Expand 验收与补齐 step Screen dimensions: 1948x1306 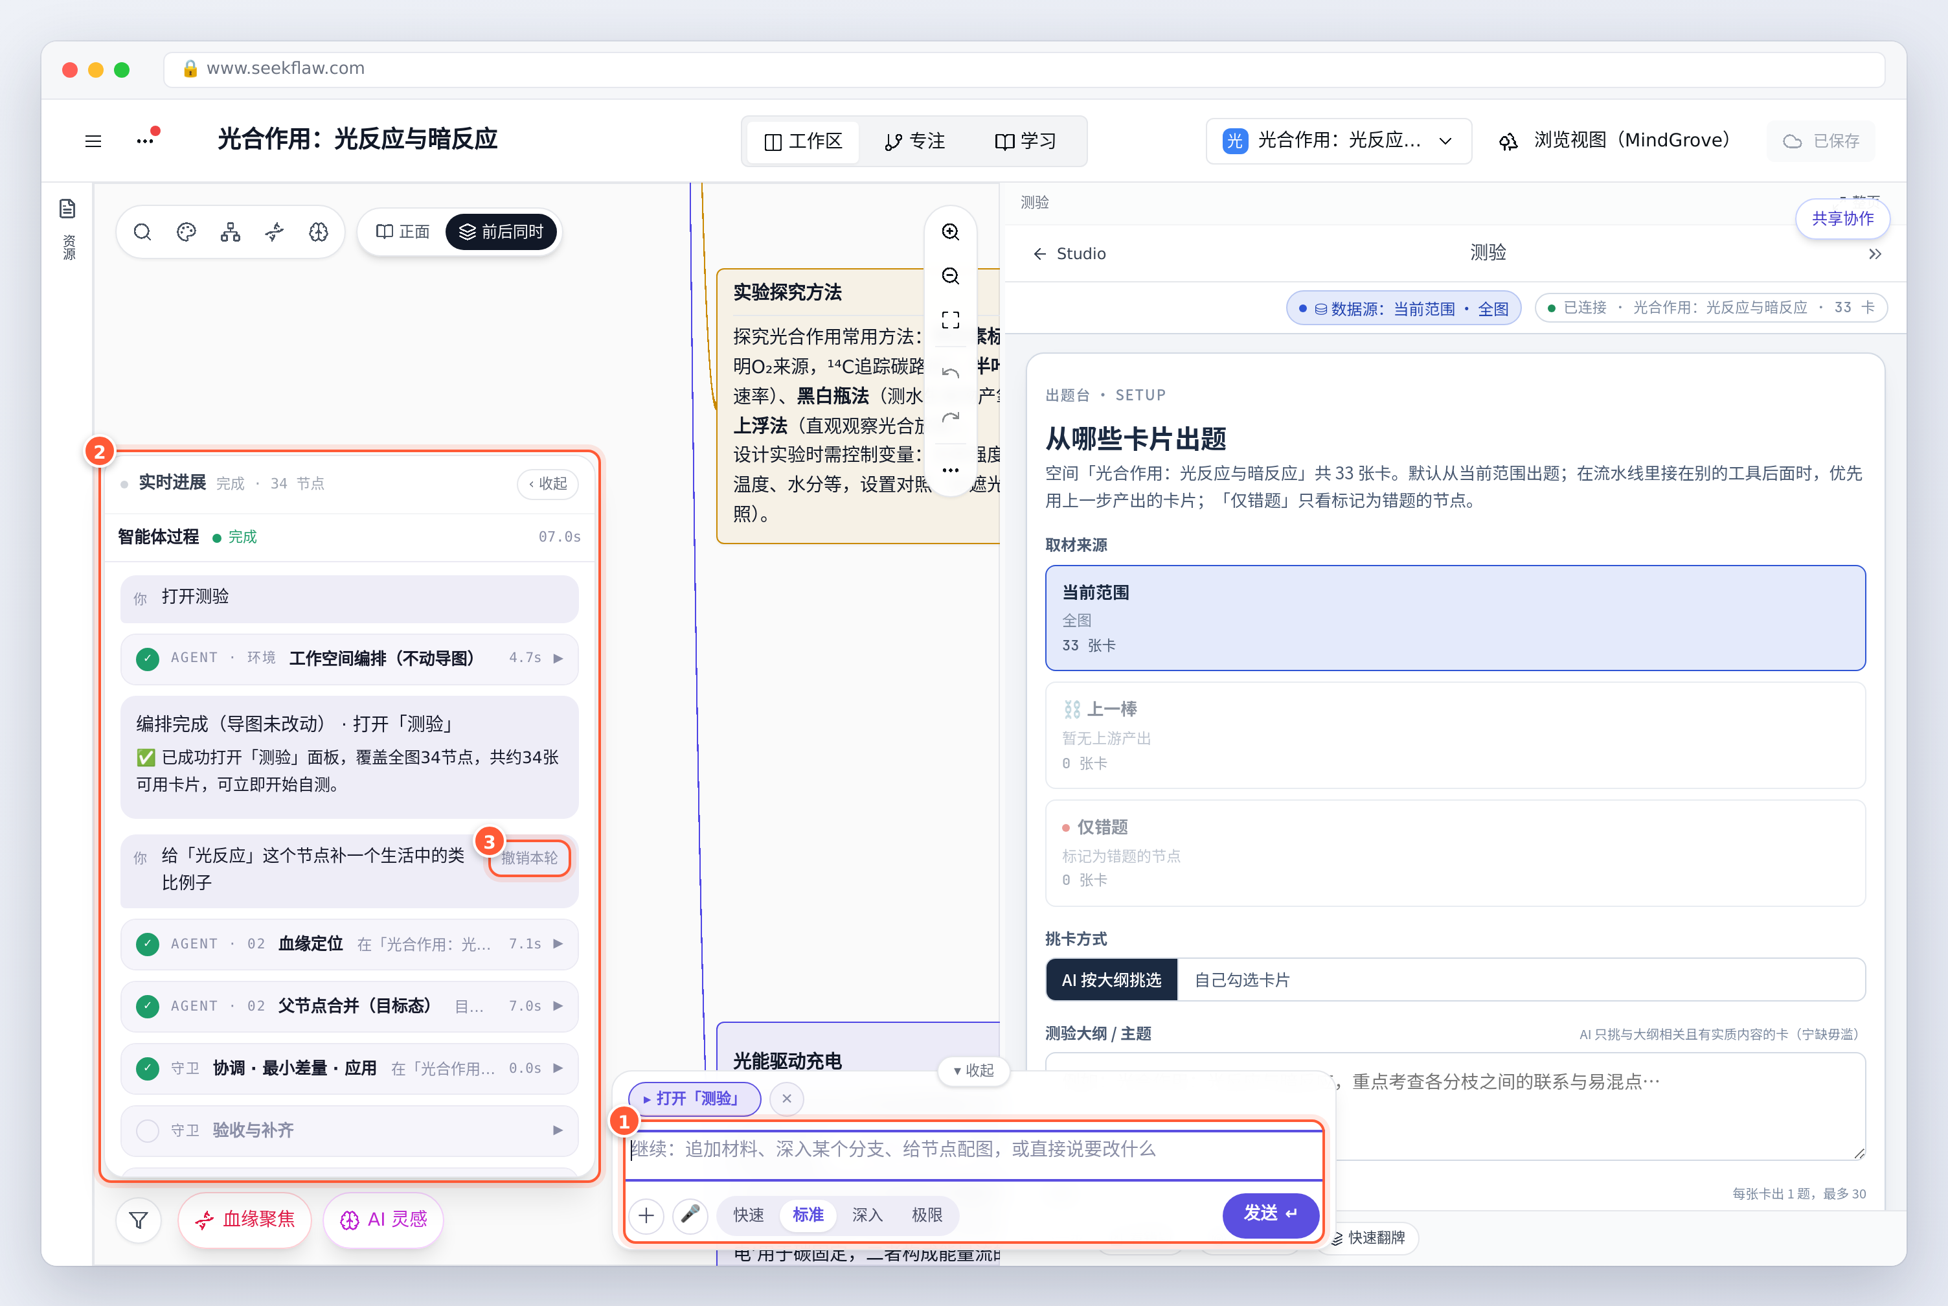(349, 1130)
